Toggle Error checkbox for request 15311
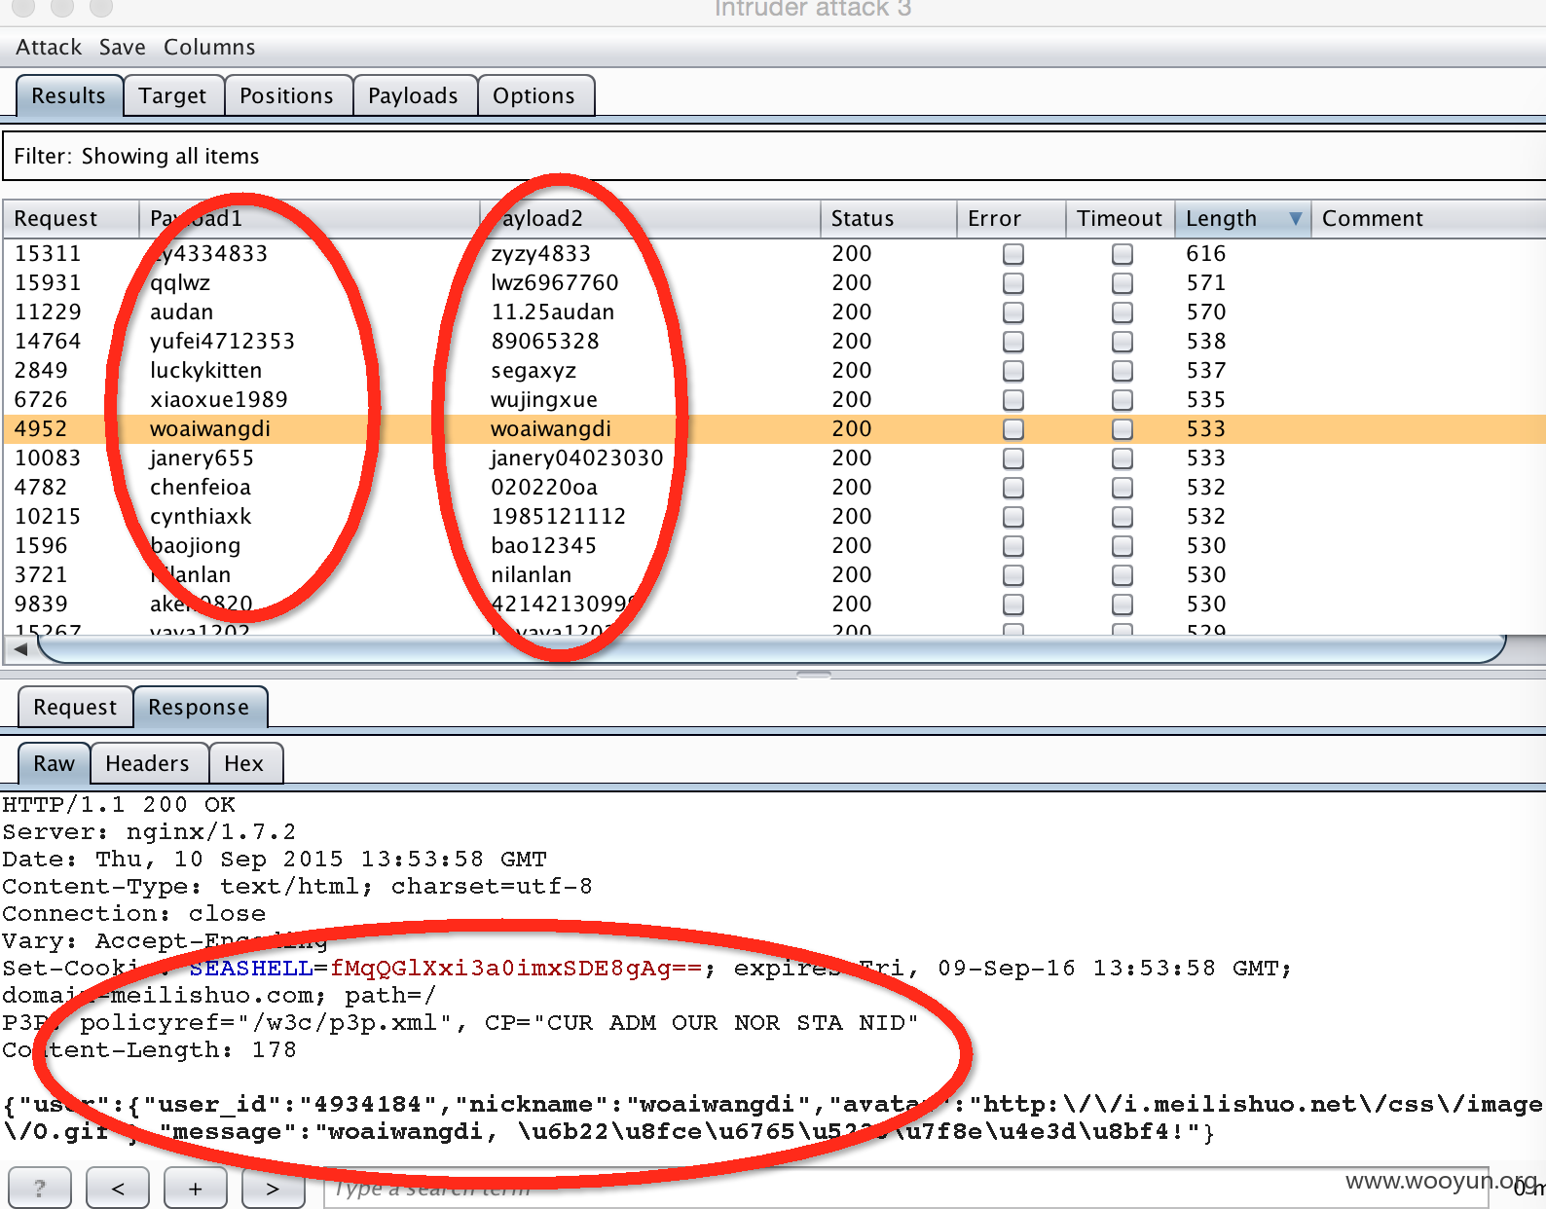 tap(1013, 254)
